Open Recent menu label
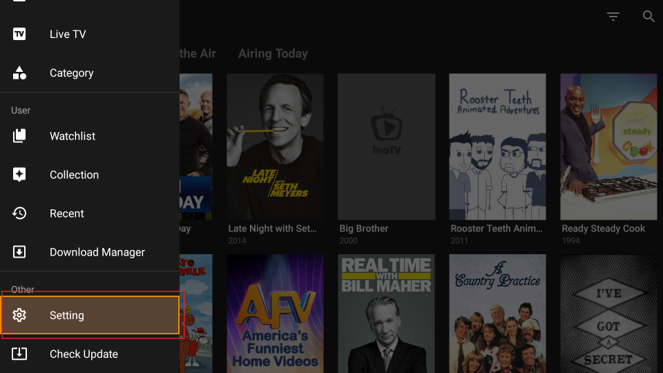This screenshot has height=373, width=663. [x=67, y=213]
